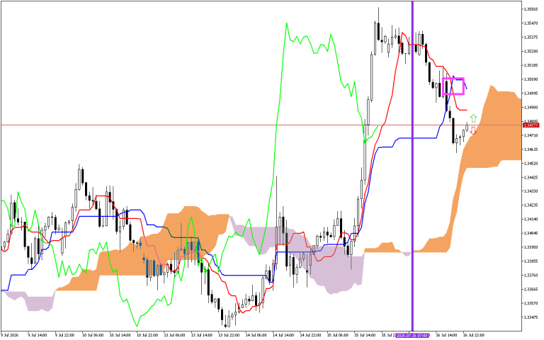Viewport: 544px width, 340px height.
Task: Click the red down arrow marker
Action: [x=473, y=130]
